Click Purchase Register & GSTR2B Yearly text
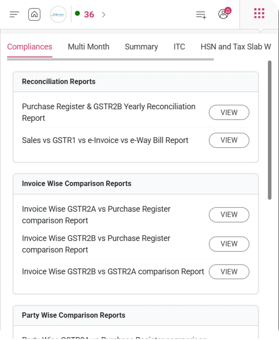The height and width of the screenshot is (340, 279). pyautogui.click(x=109, y=112)
